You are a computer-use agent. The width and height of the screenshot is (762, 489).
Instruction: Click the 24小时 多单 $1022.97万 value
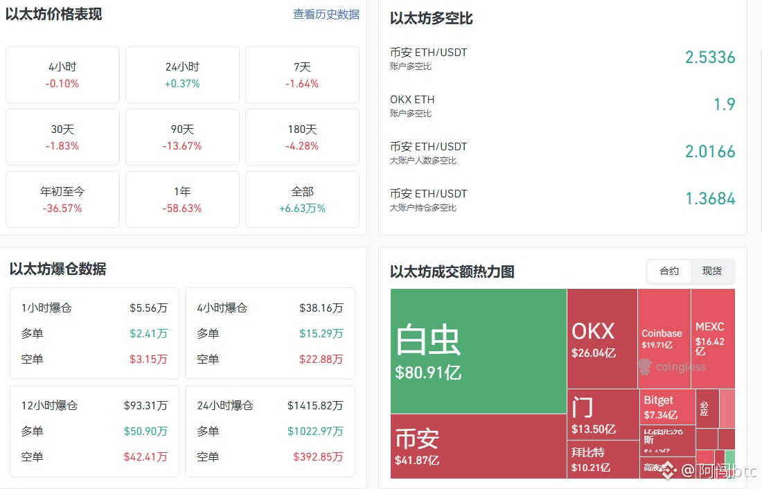pyautogui.click(x=315, y=432)
